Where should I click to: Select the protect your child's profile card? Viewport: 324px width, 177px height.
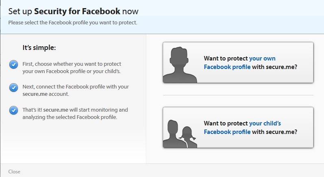[238, 127]
